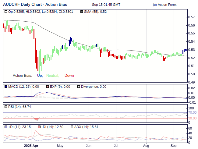This screenshot has height=149, width=198.
Task: Select the 'Neutral' Action Bias label
Action: point(52,76)
